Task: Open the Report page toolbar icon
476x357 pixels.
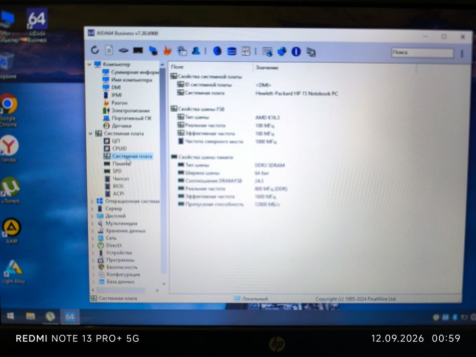Action: [x=109, y=50]
